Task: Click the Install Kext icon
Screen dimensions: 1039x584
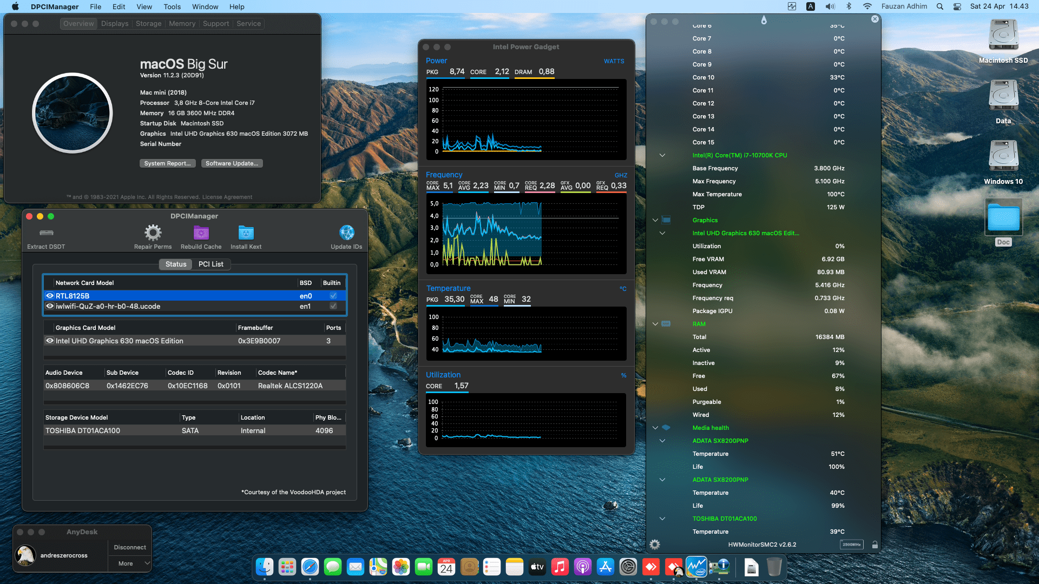Action: 246,233
